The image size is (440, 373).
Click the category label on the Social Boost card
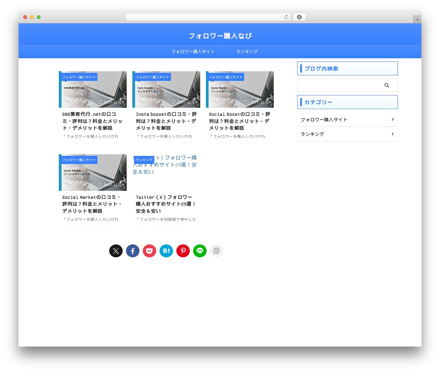[x=226, y=77]
